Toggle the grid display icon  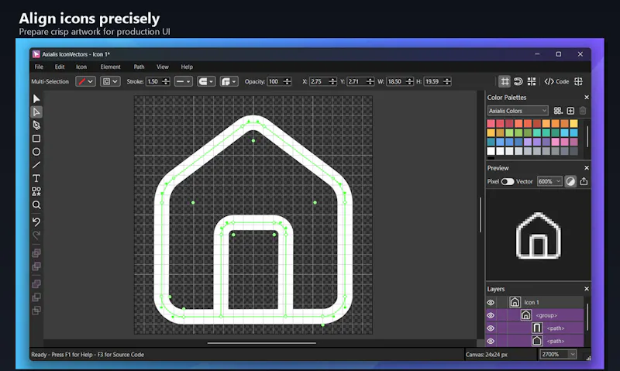tap(505, 81)
